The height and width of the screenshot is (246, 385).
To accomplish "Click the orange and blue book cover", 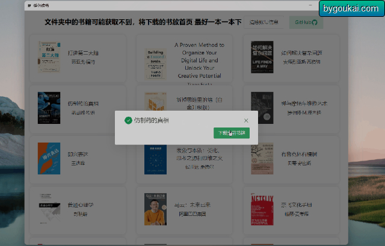I will tap(49, 158).
